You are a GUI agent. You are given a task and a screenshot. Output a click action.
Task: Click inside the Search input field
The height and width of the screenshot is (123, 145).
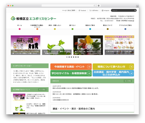coord(123,10)
